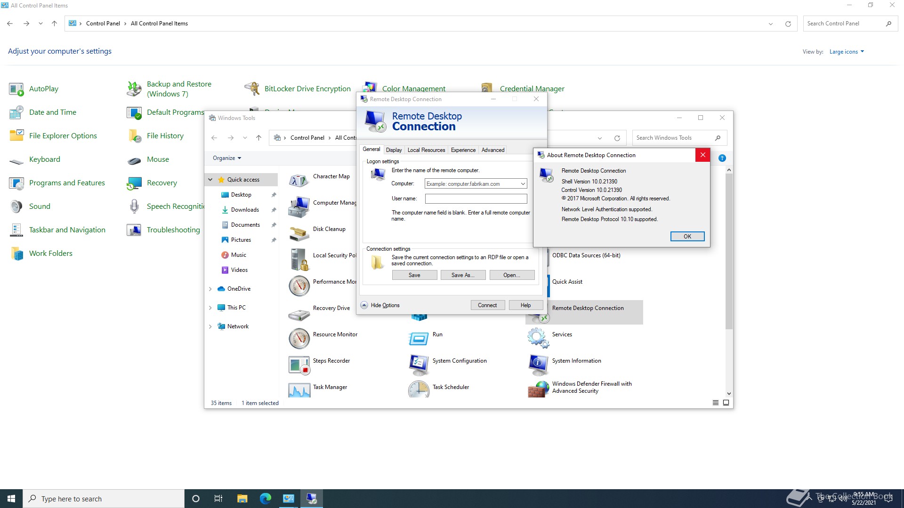Open Microsoft Edge from taskbar

pyautogui.click(x=266, y=499)
